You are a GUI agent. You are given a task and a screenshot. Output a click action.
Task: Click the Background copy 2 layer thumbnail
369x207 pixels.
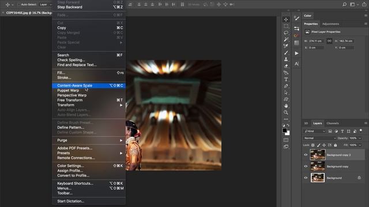(x=318, y=155)
